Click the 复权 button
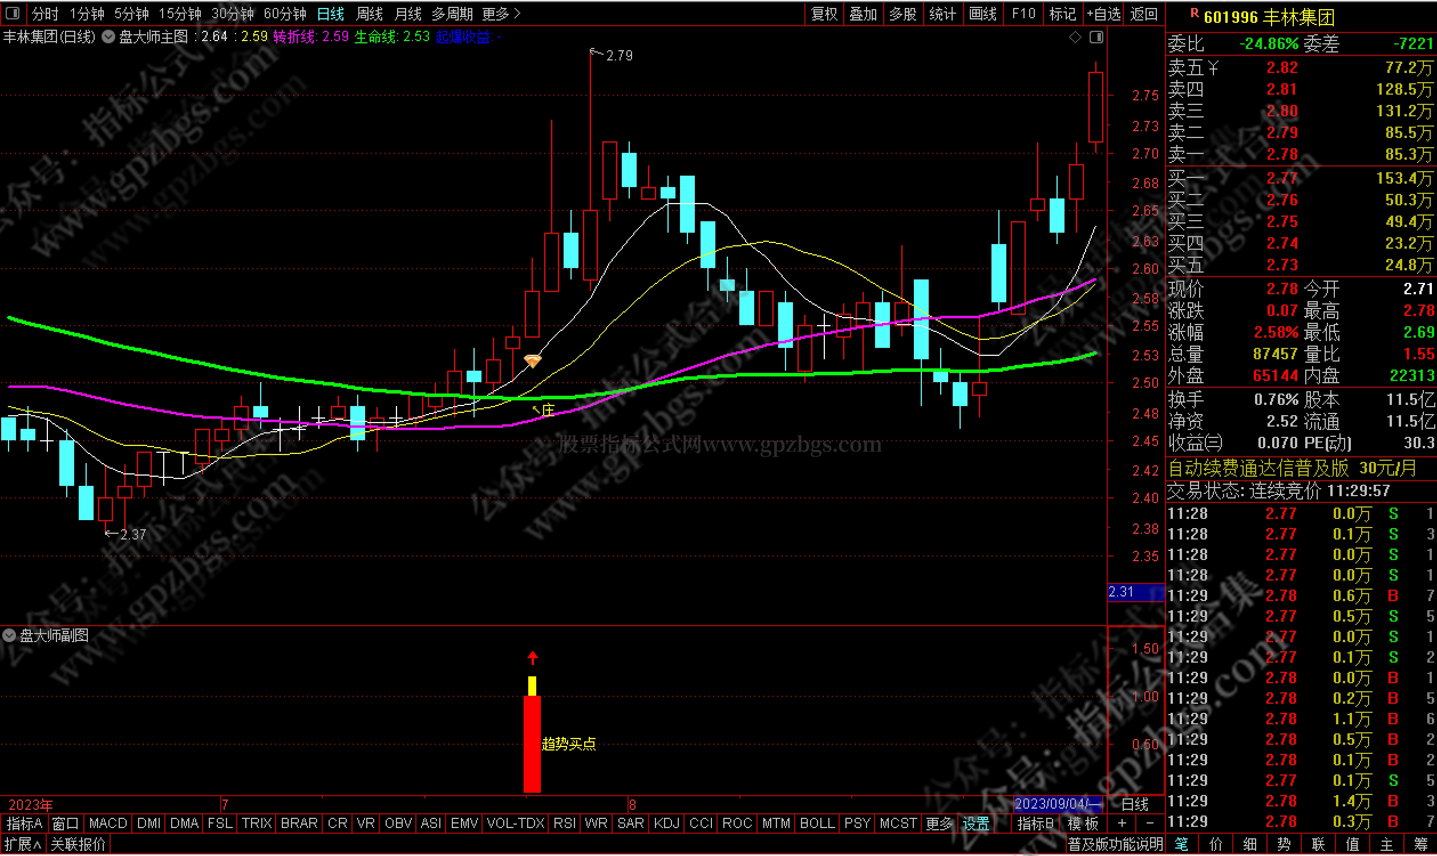1437x856 pixels. point(823,14)
